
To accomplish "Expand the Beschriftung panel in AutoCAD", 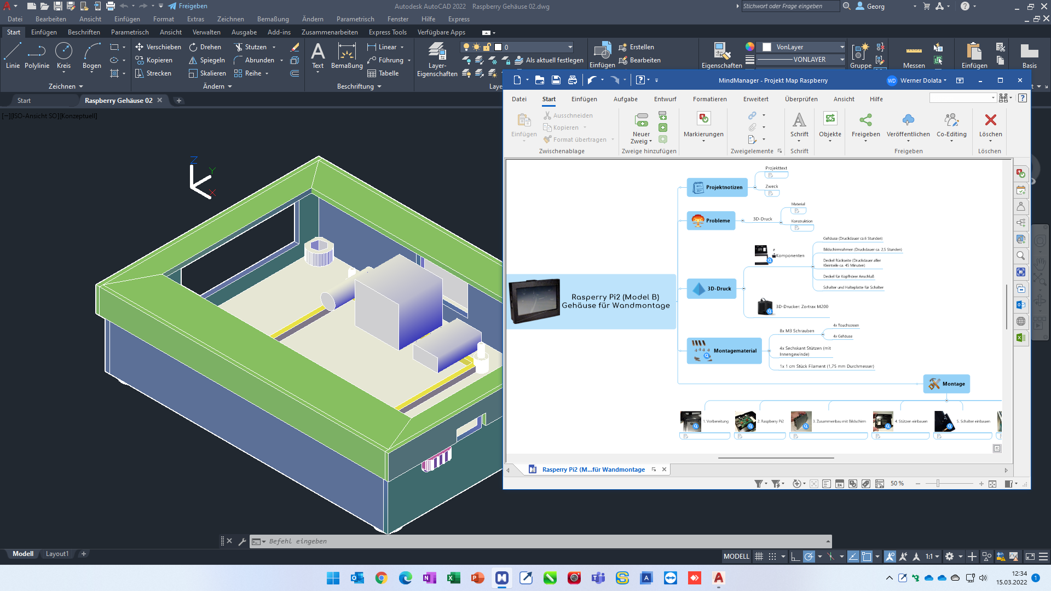I will (x=359, y=86).
